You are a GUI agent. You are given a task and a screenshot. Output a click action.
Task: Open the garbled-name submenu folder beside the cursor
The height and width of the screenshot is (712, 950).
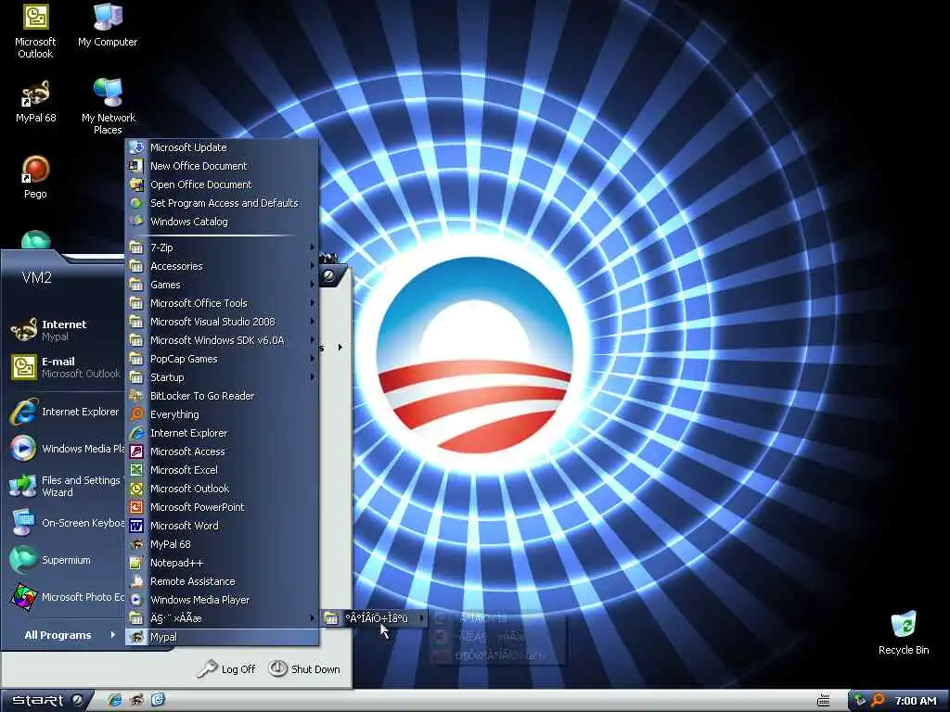tap(374, 618)
